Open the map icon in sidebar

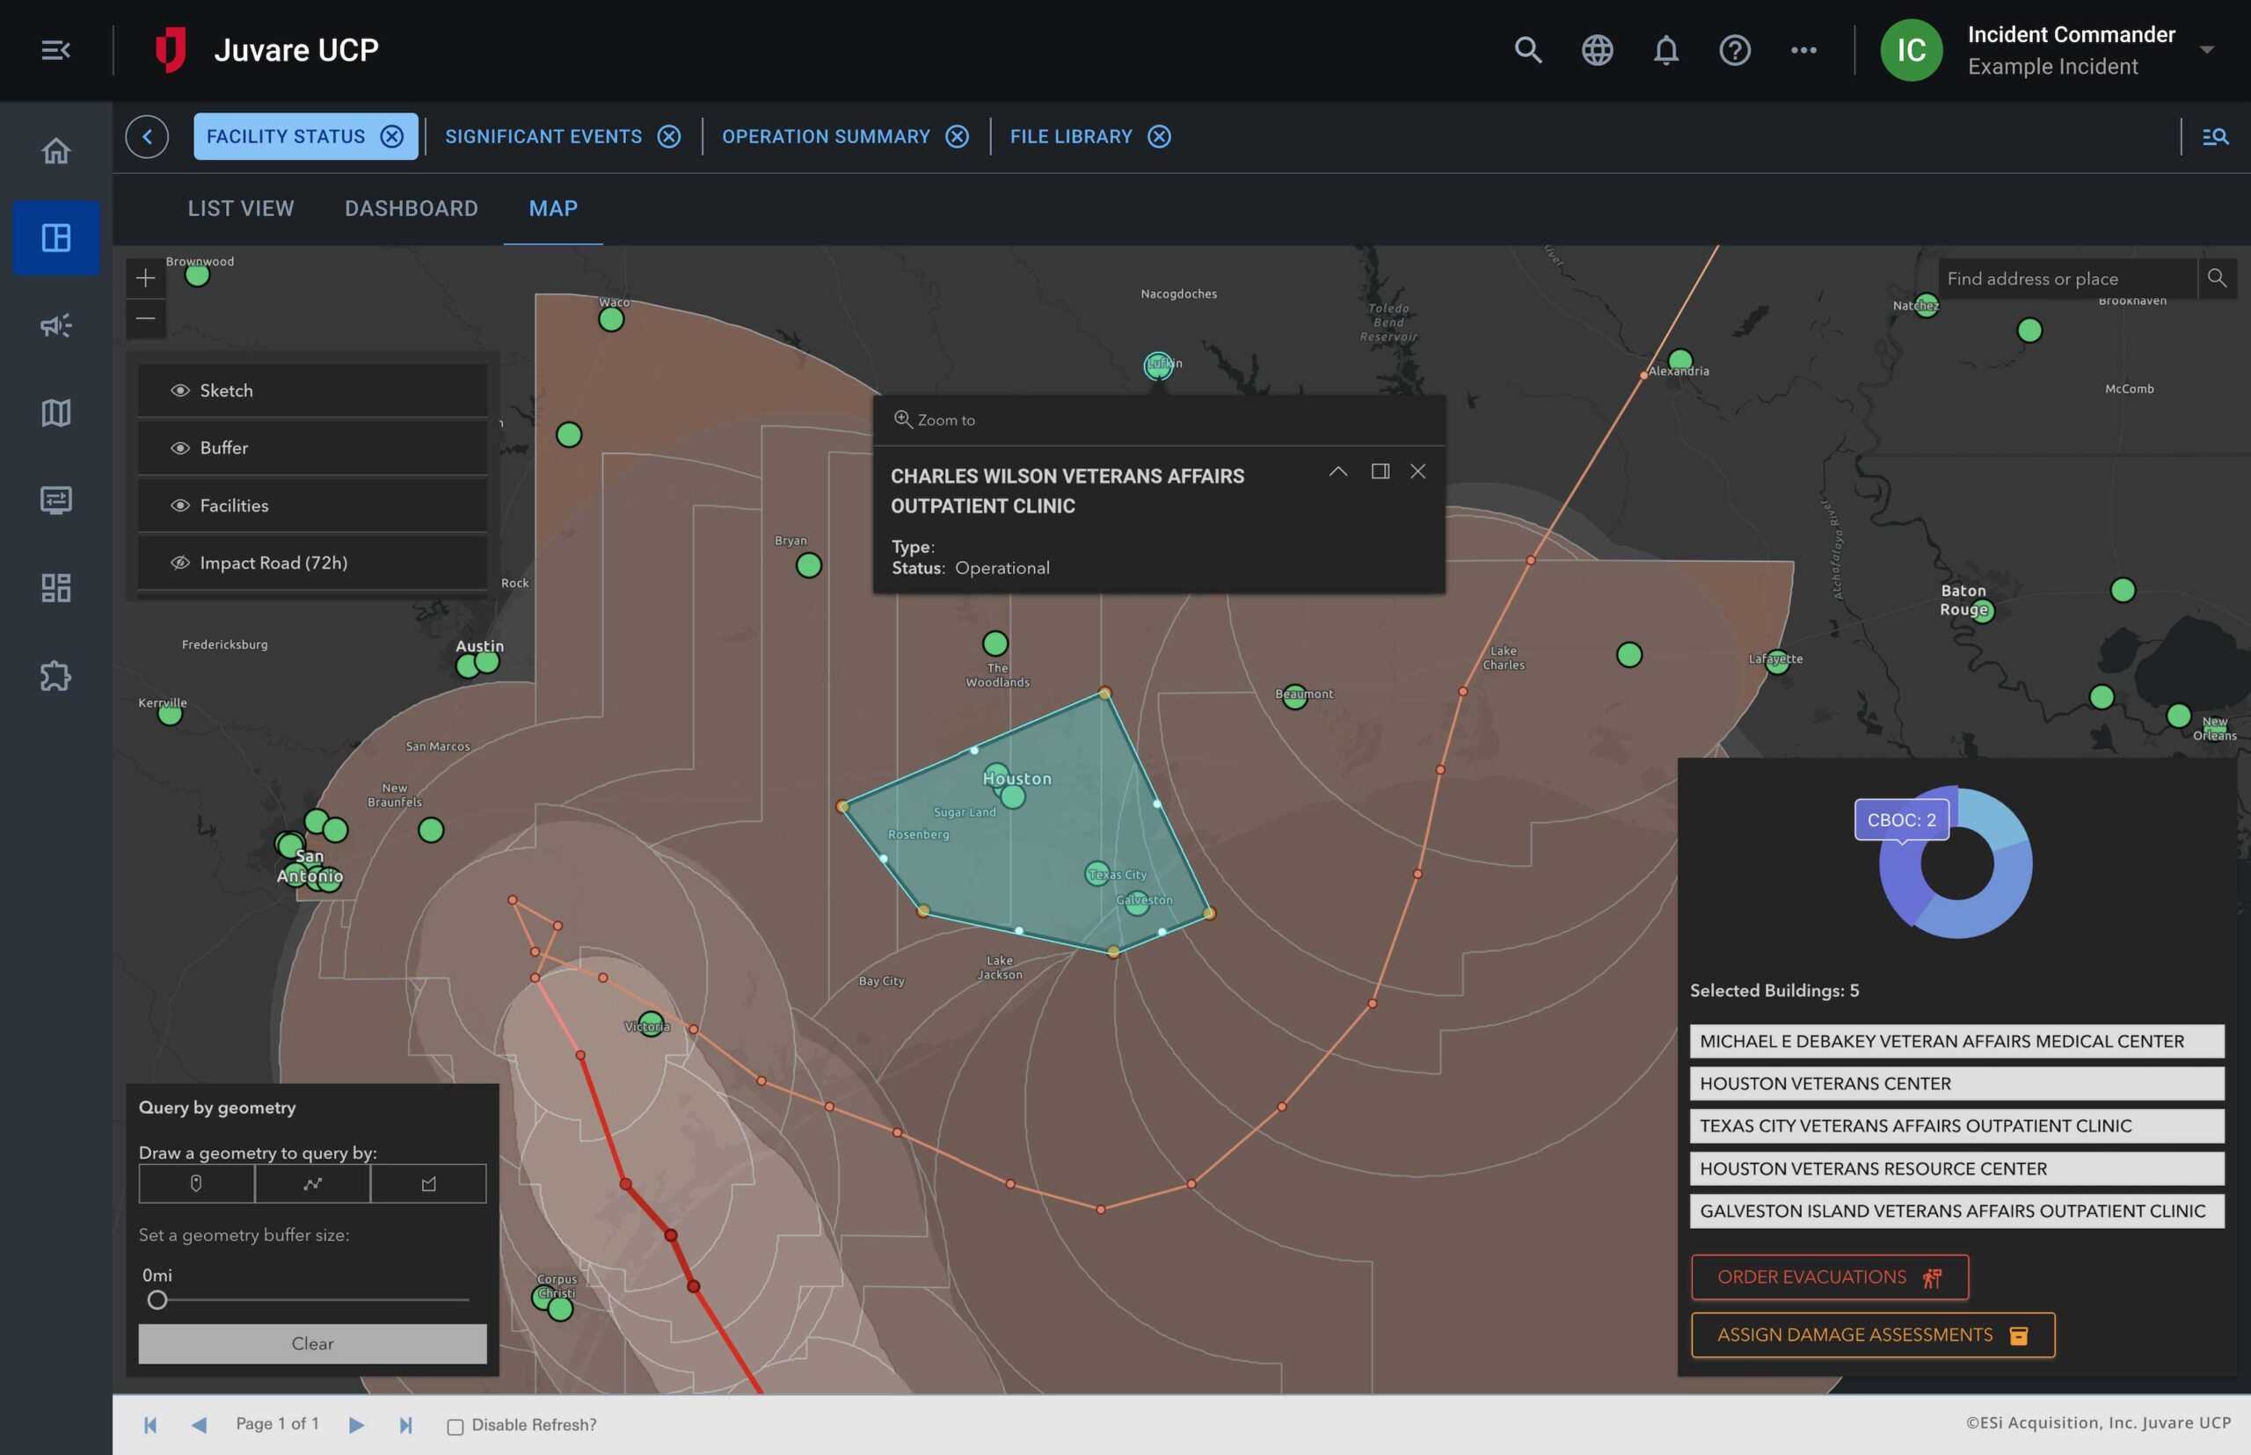pos(55,412)
